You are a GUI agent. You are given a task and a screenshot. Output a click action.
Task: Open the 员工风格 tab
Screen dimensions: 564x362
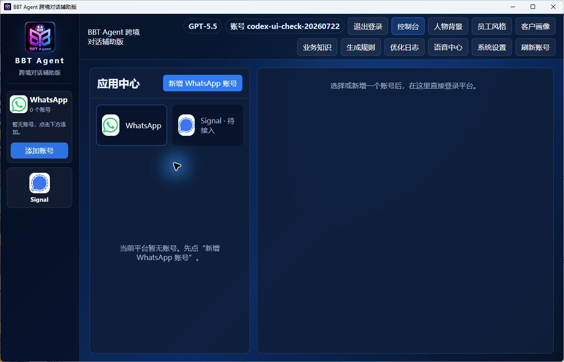[x=492, y=26]
